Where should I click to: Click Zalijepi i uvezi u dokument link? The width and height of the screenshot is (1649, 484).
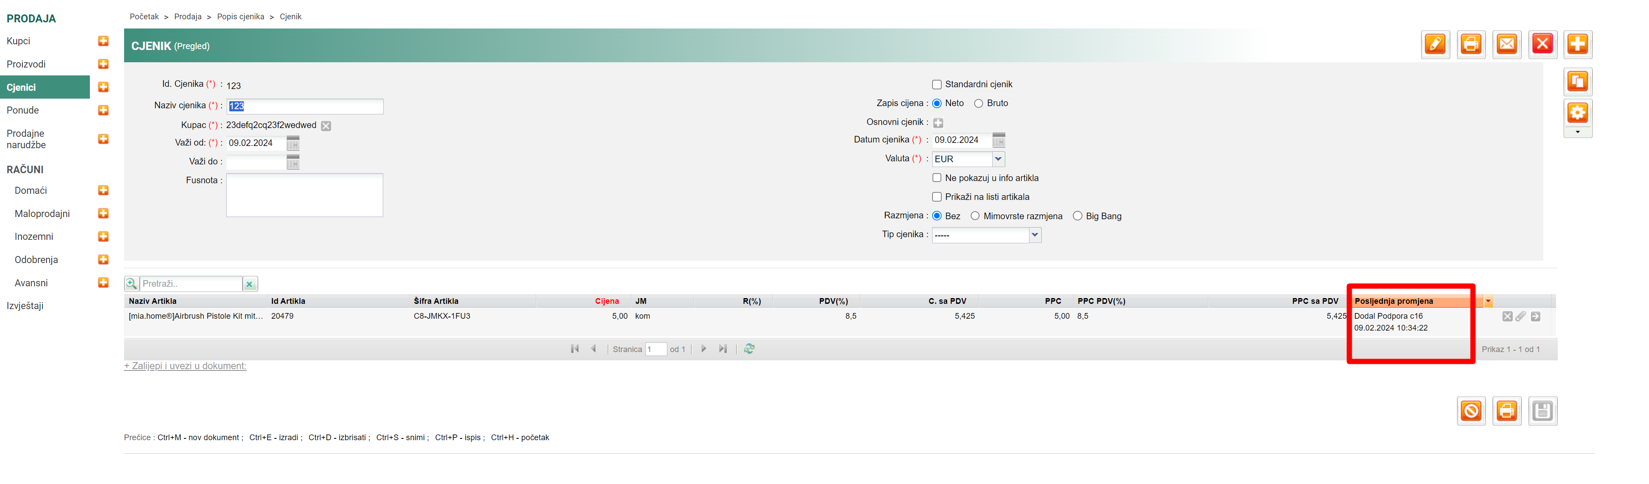pos(185,366)
